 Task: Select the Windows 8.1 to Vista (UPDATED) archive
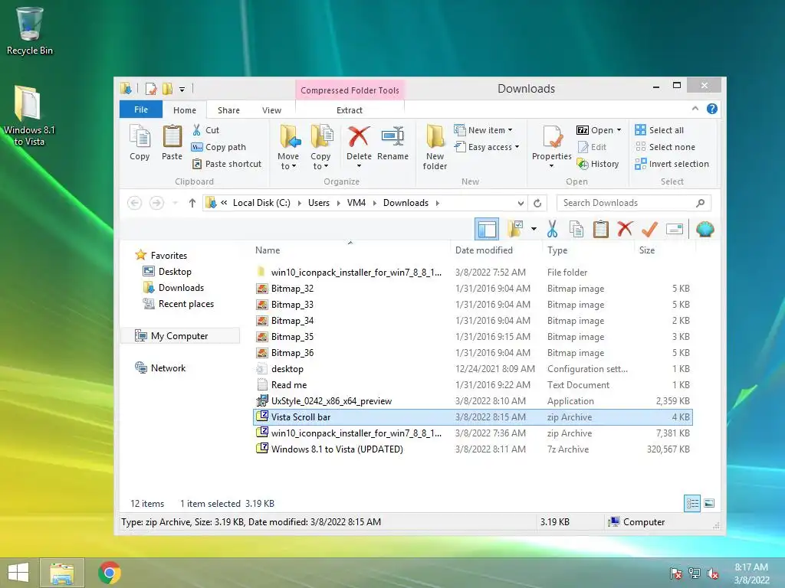pos(472,449)
